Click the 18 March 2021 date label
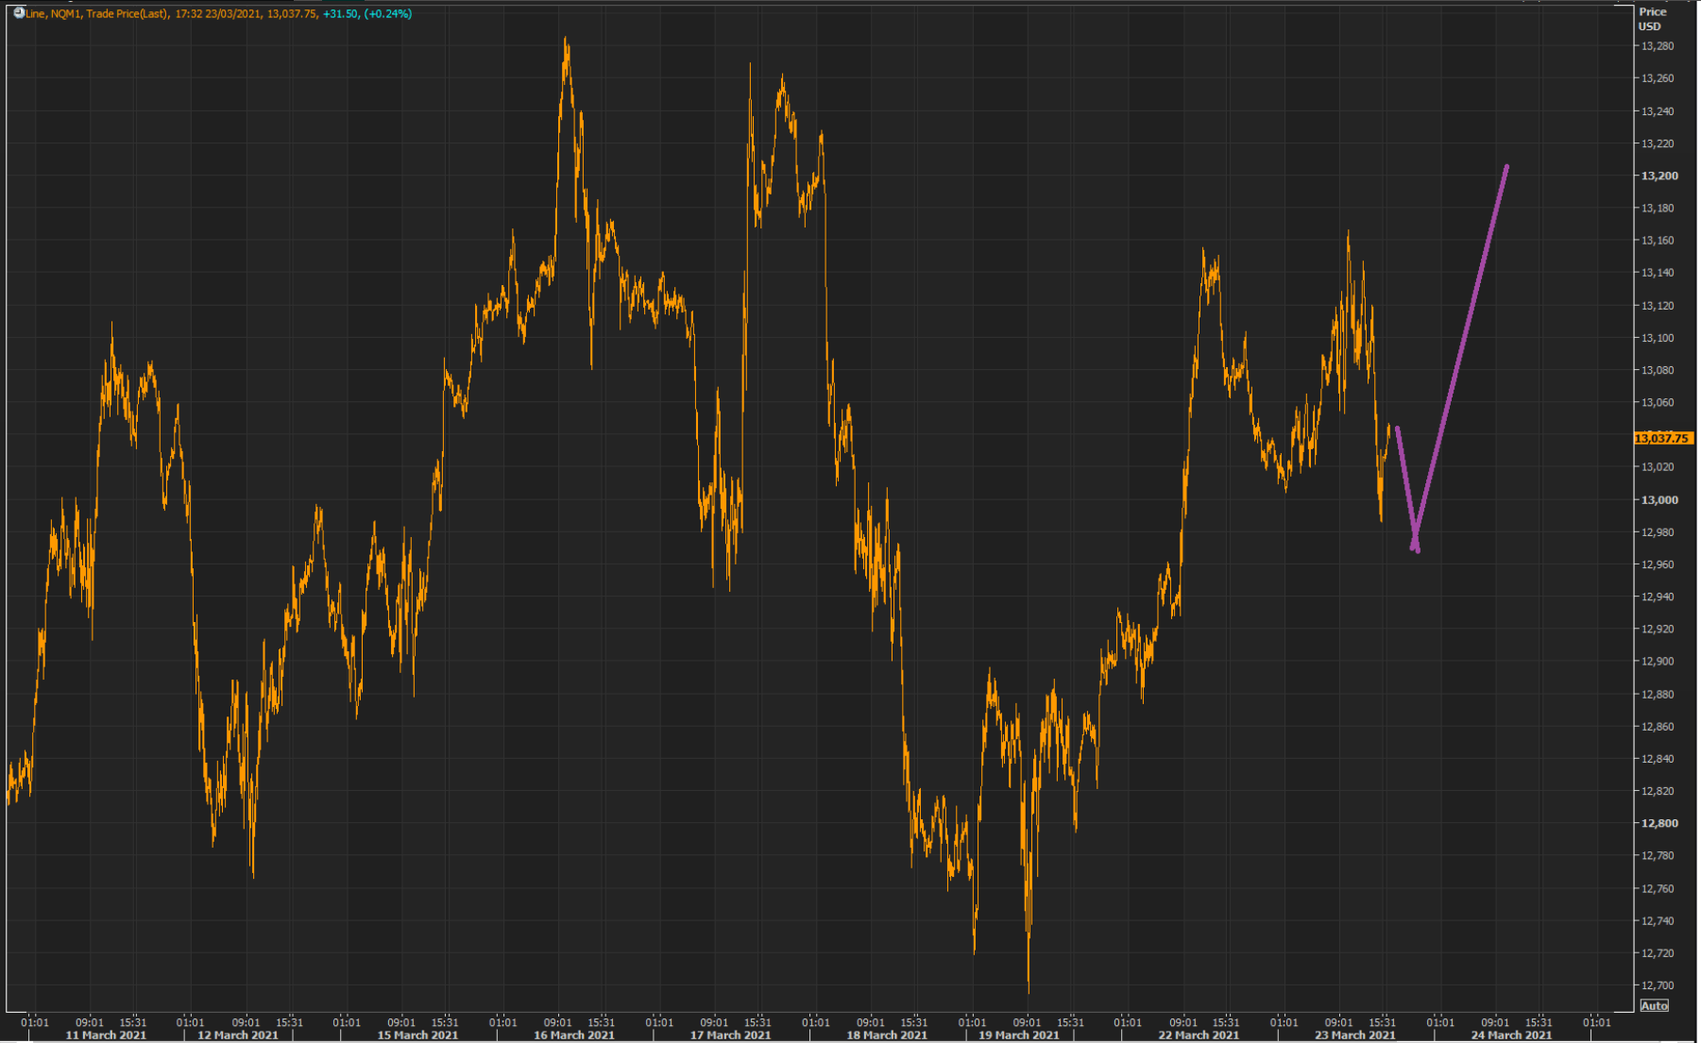1701x1043 pixels. pyautogui.click(x=887, y=1035)
